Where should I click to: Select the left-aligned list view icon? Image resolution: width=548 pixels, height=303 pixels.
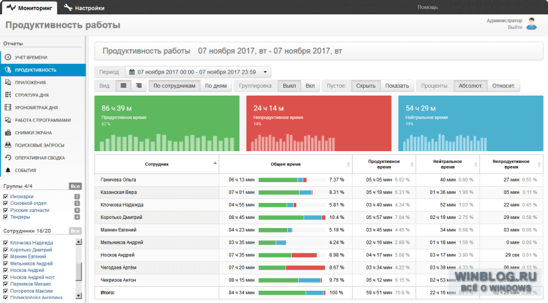pyautogui.click(x=124, y=85)
